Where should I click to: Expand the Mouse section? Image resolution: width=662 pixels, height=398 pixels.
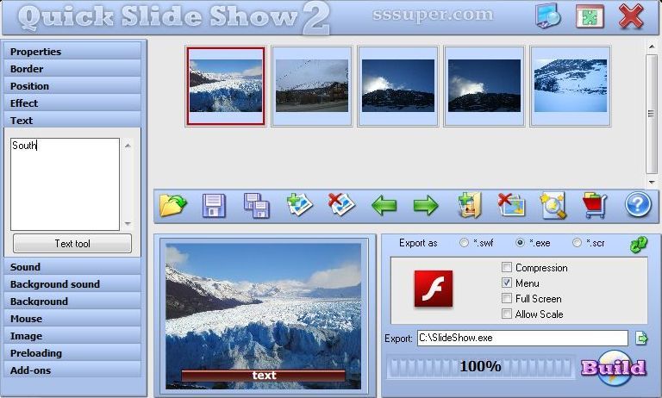[x=72, y=319]
